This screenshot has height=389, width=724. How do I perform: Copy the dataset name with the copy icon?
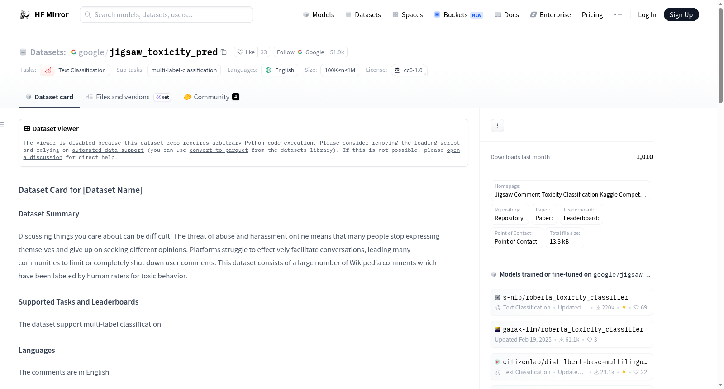coord(224,52)
